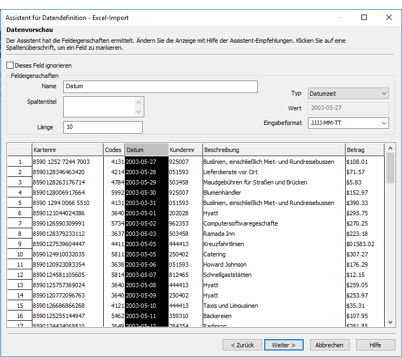
Task: Select the Beschreibung column header
Action: coord(273,150)
